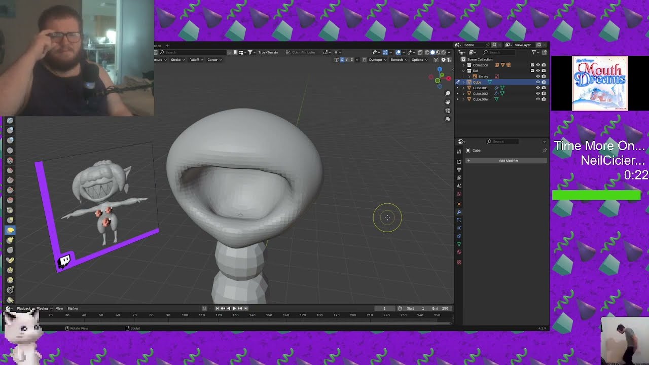
Task: Open the Falloff dropdown
Action: tap(195, 60)
